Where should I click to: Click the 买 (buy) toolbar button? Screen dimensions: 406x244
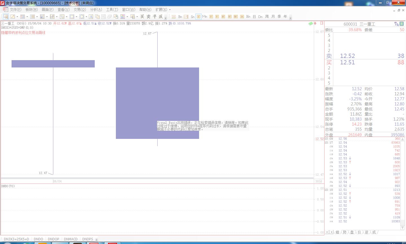coord(142,17)
